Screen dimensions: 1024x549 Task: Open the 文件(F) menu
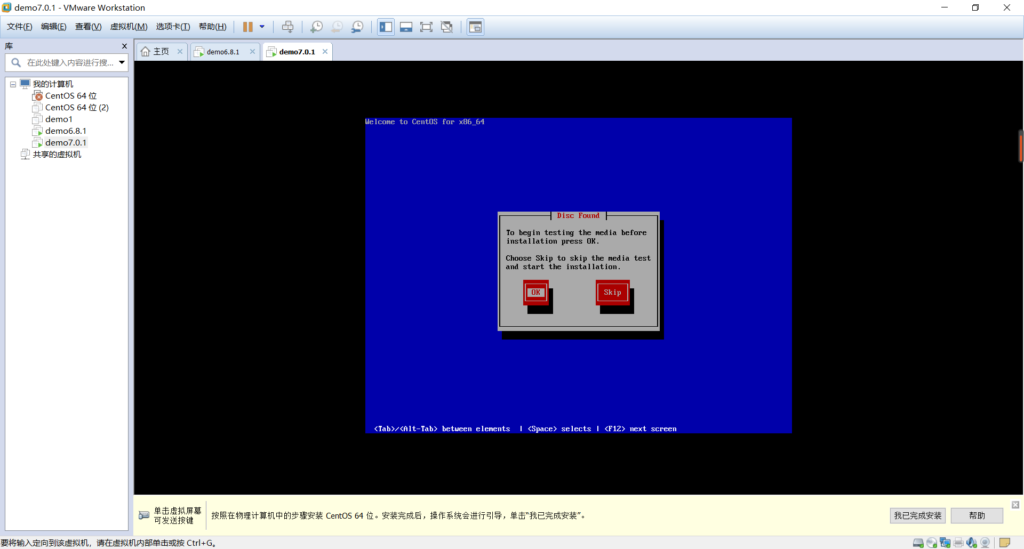pyautogui.click(x=20, y=27)
